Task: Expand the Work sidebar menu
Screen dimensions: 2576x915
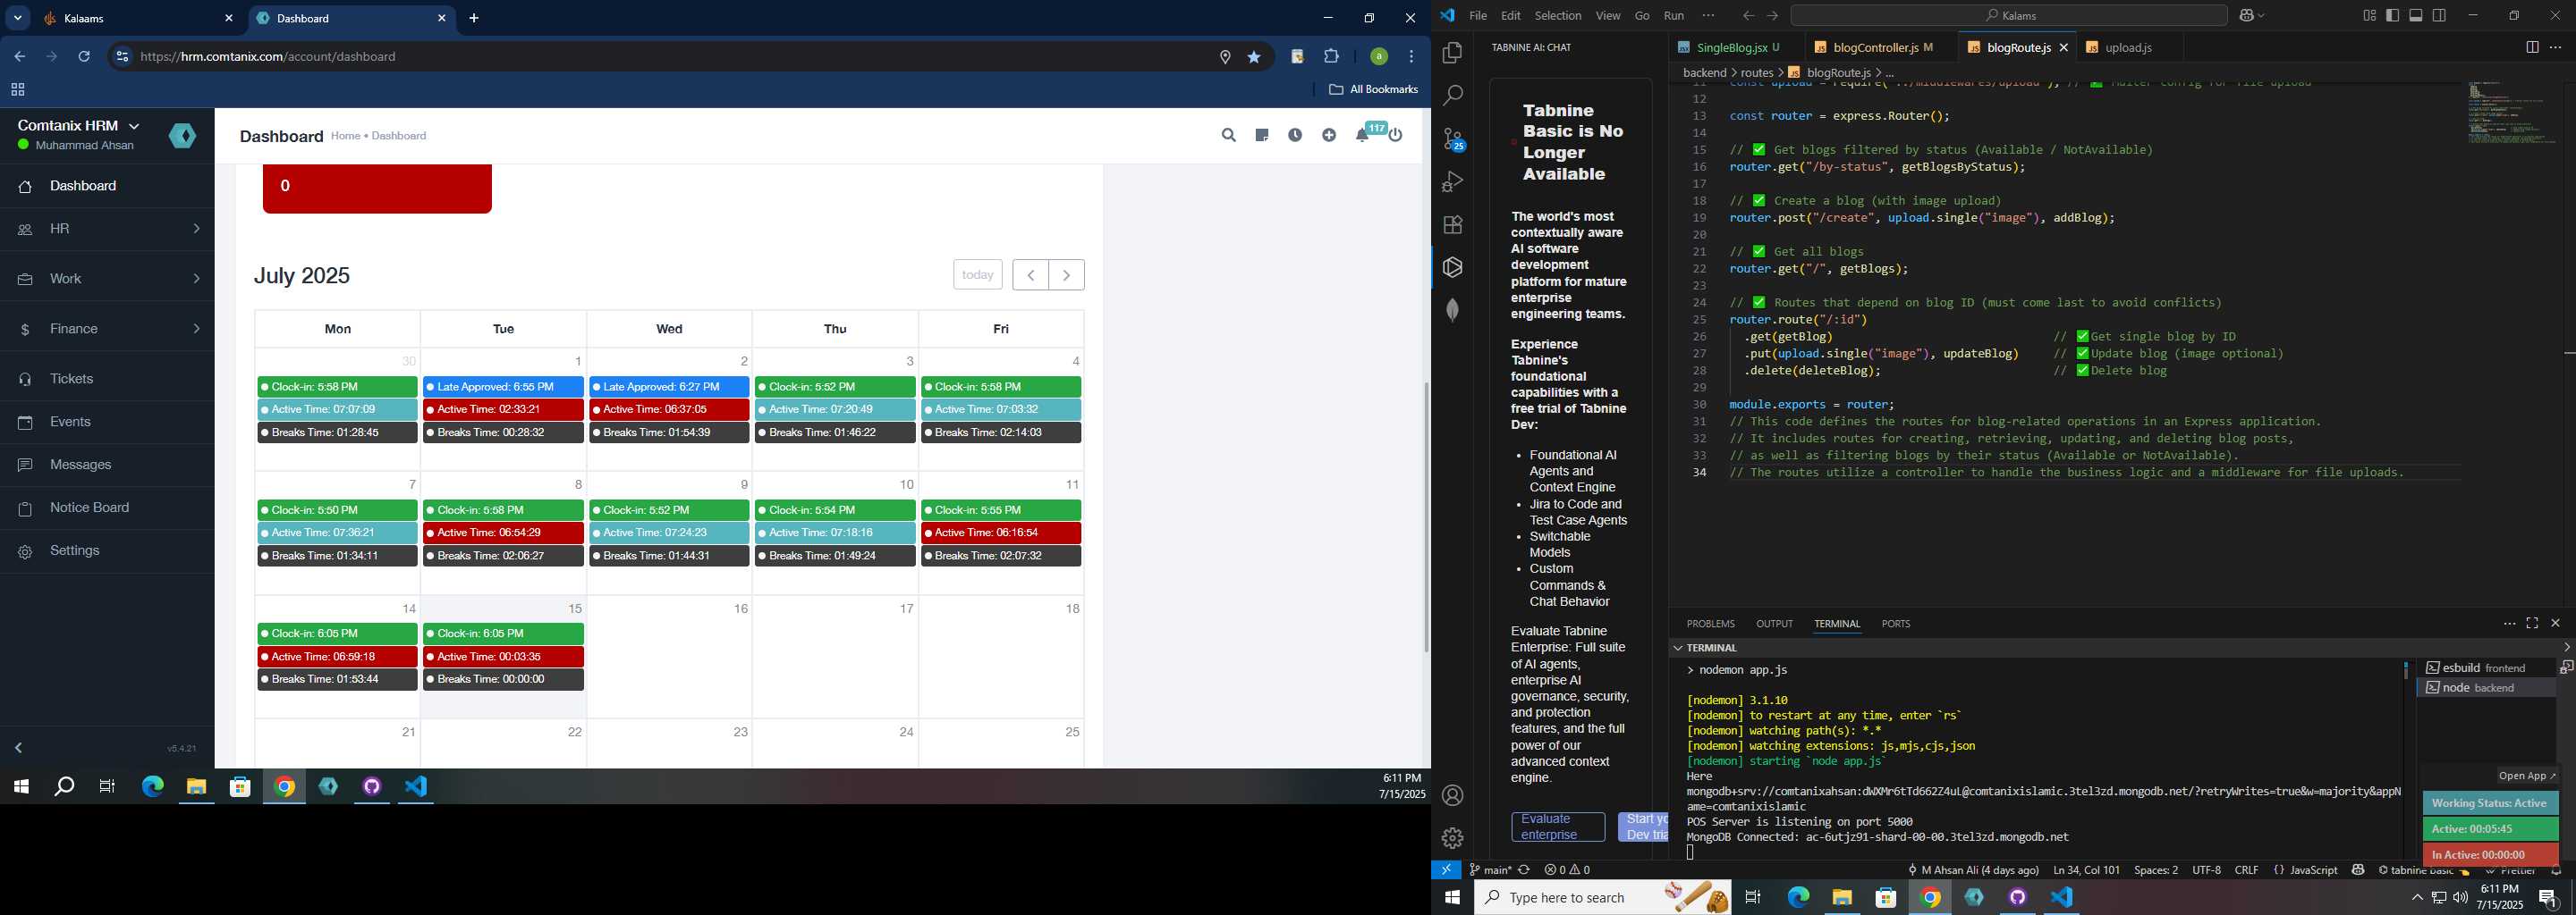Action: (x=107, y=279)
